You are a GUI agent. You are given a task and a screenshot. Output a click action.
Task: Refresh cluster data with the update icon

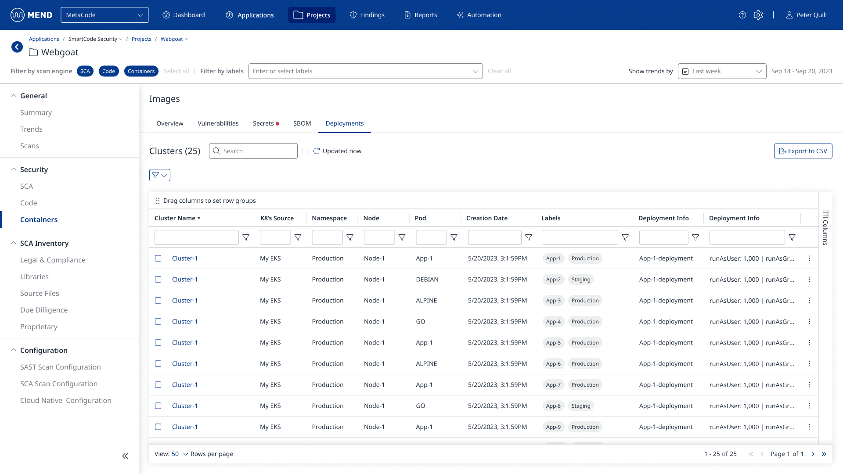click(317, 151)
